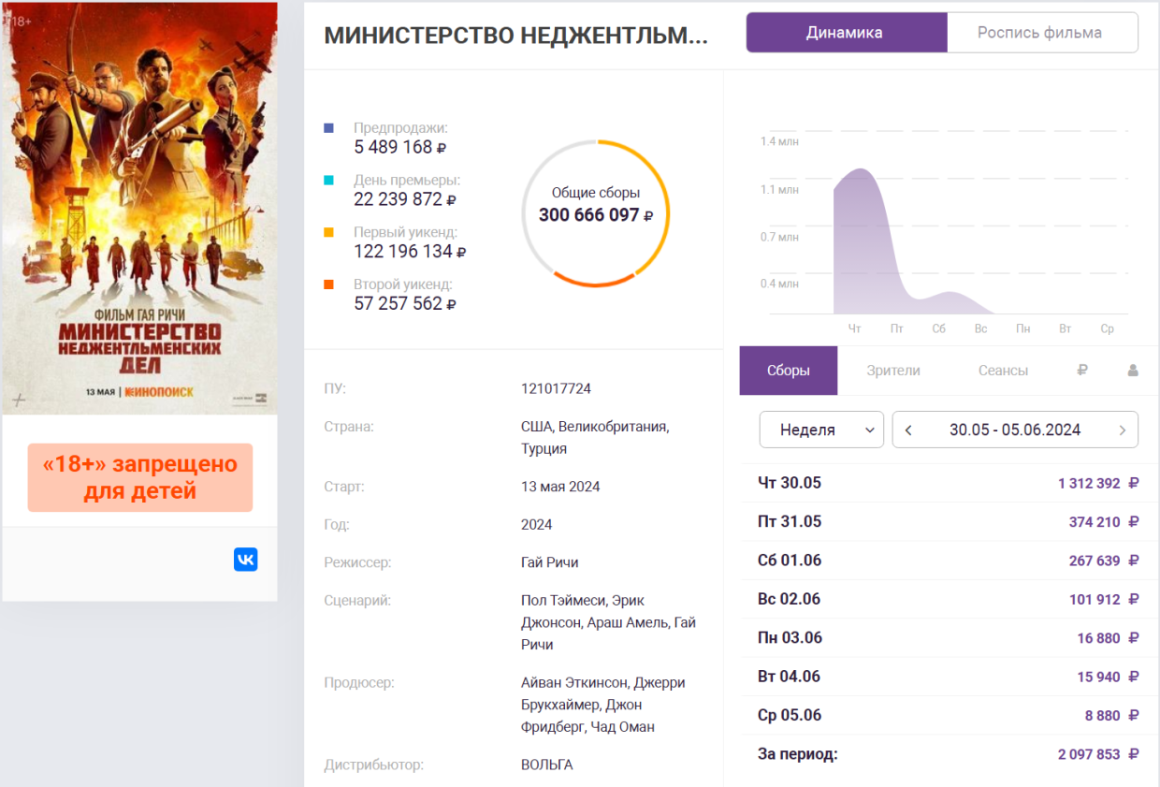This screenshot has width=1160, height=787.
Task: Click the ПУ number 121017724
Action: coord(556,388)
